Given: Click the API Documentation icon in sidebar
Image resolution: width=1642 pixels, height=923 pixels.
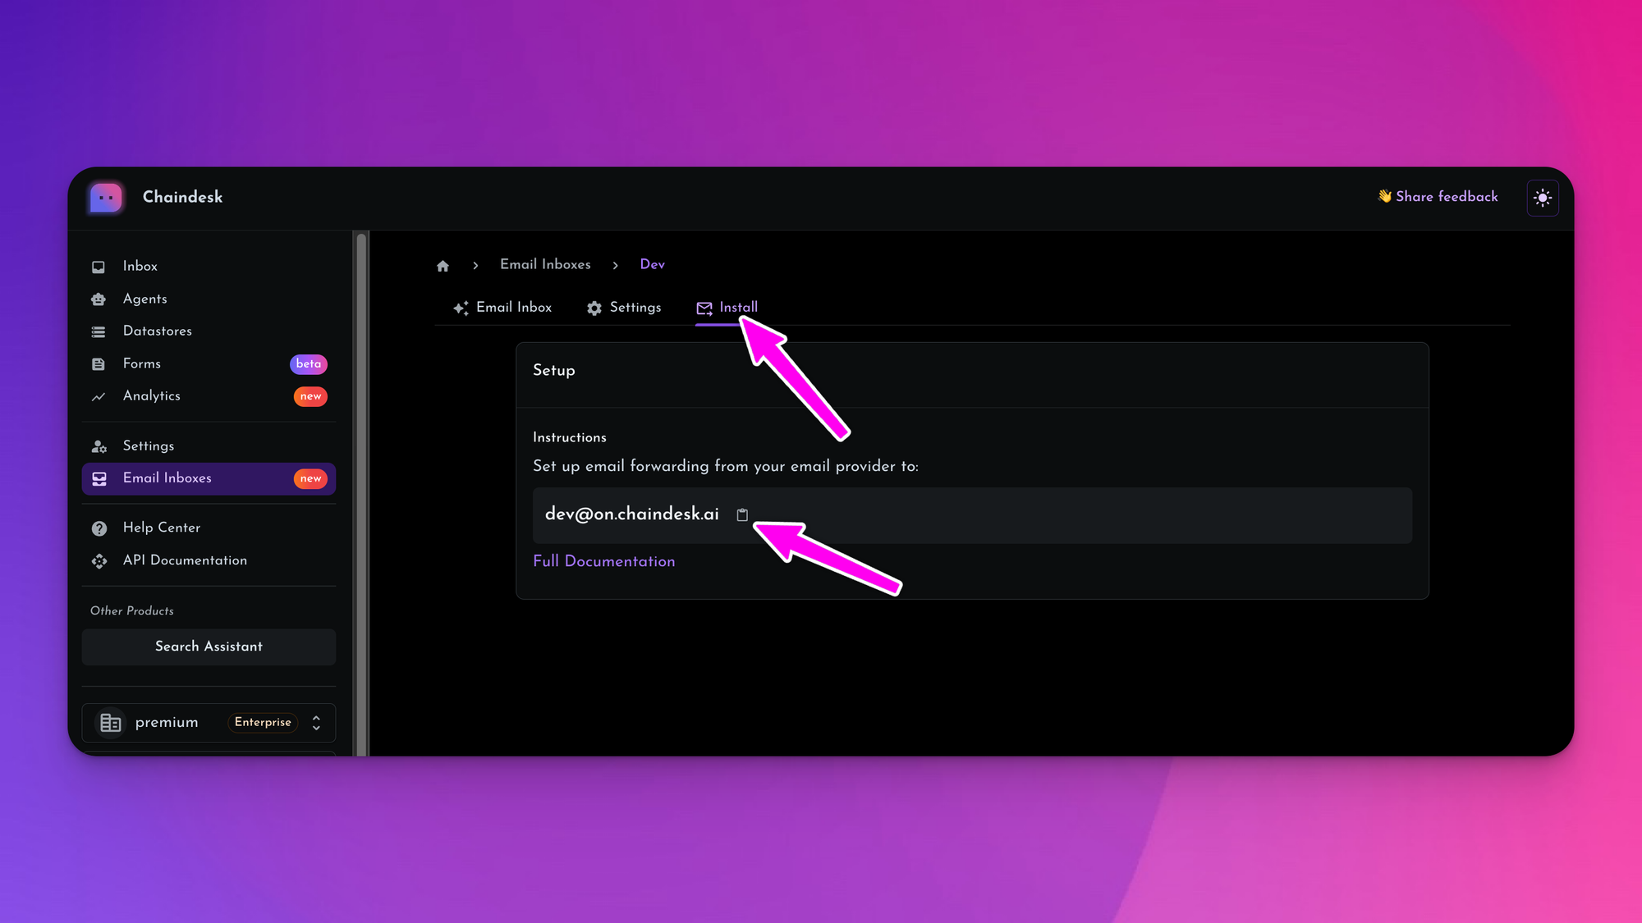Looking at the screenshot, I should (99, 561).
